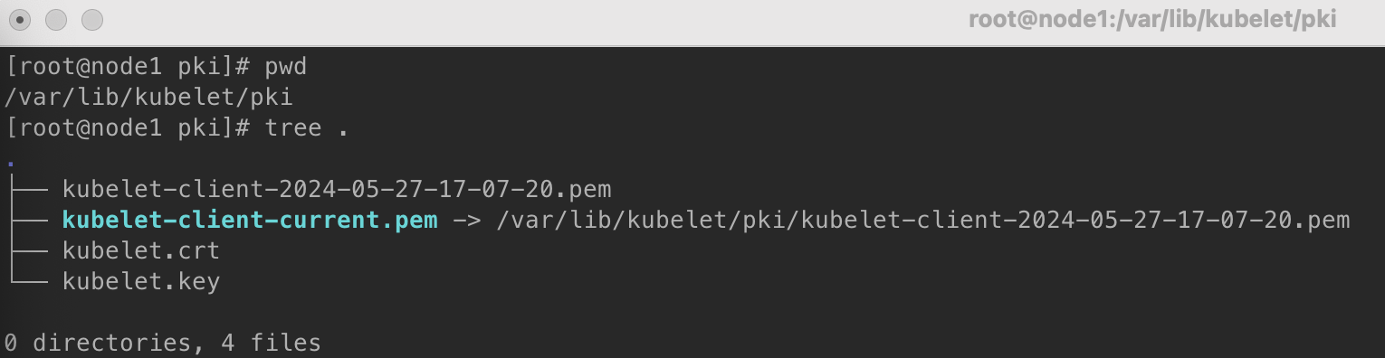
Task: Click the "0 directories, 4 files" summary
Action: pos(163,344)
